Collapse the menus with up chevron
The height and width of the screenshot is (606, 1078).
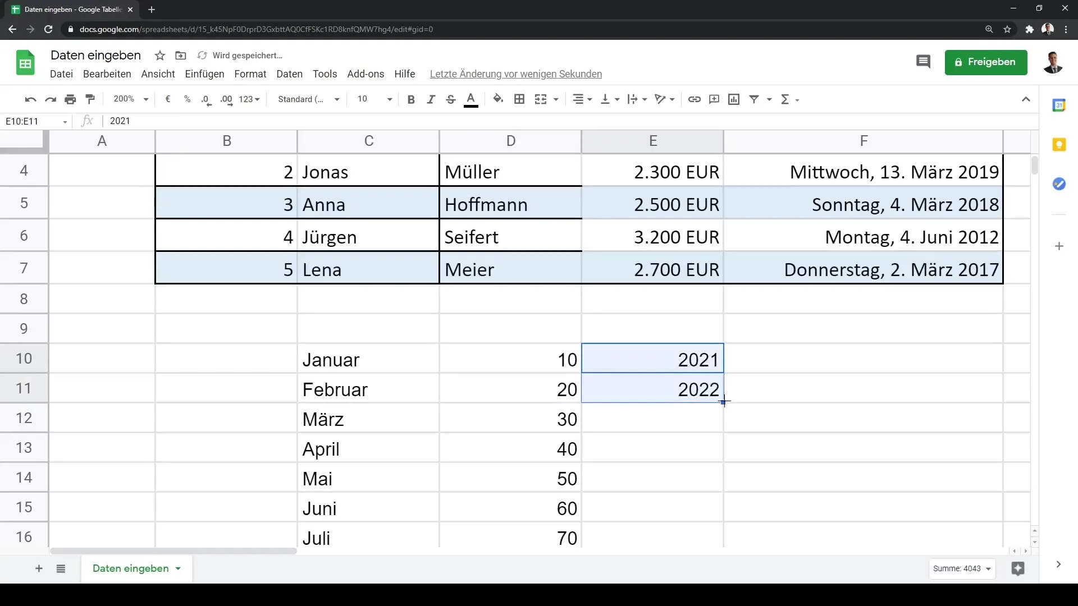pos(1026,99)
